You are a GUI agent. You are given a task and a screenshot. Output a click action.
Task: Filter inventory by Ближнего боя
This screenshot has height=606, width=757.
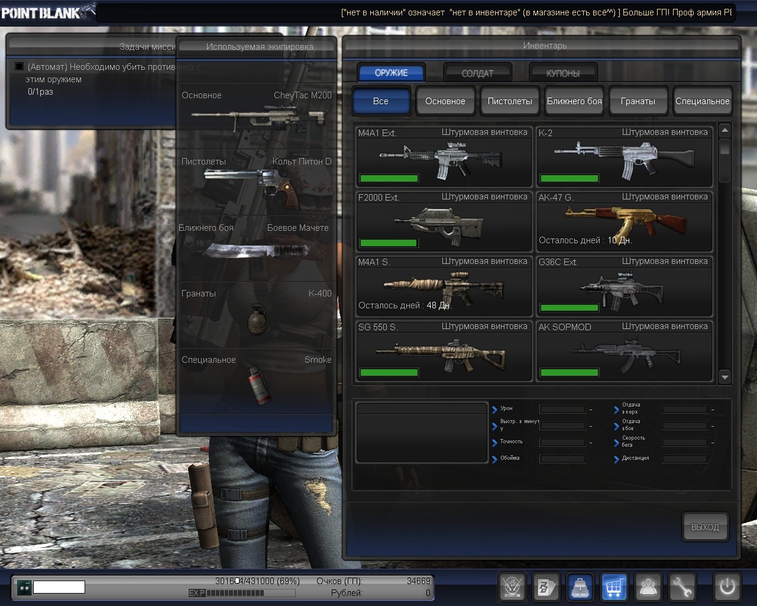click(x=574, y=101)
